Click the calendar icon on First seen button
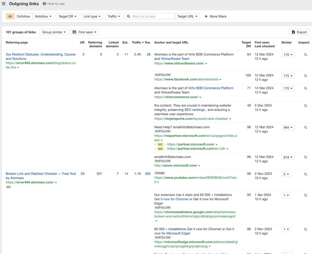Screen dimensions: 312x254 coord(74,32)
